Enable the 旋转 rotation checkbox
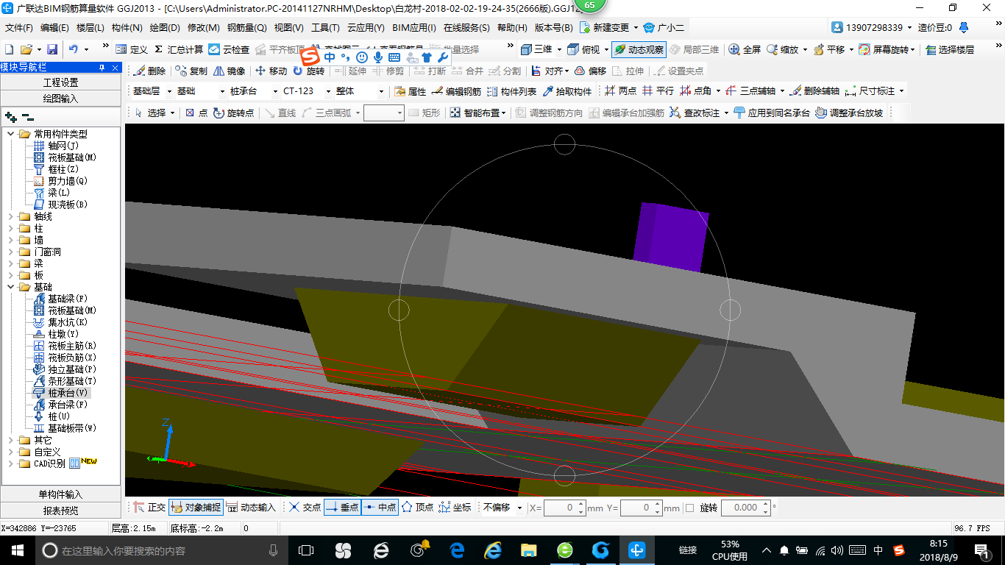Screen dimensions: 1005x565 click(x=689, y=508)
